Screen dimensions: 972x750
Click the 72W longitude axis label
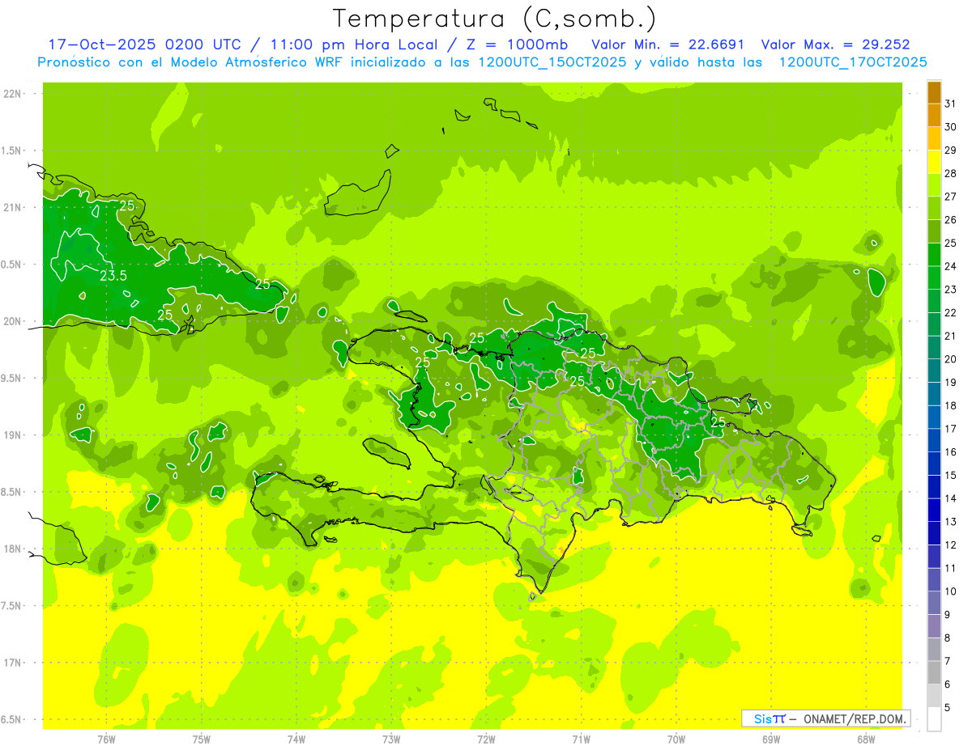pyautogui.click(x=486, y=739)
